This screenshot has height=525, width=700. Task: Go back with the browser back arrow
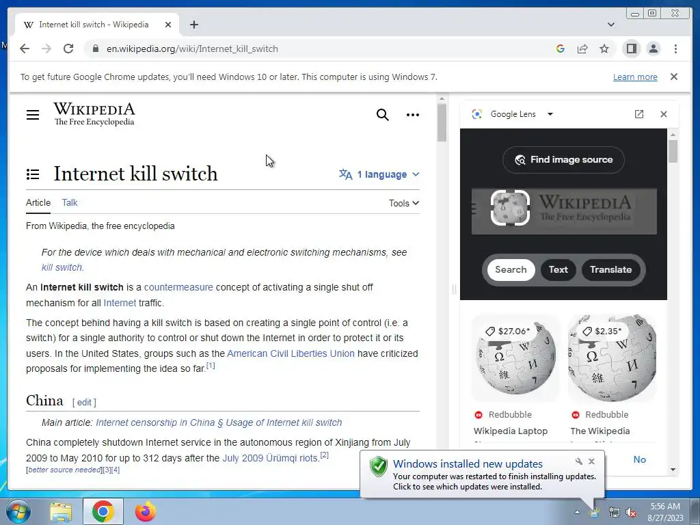point(25,49)
